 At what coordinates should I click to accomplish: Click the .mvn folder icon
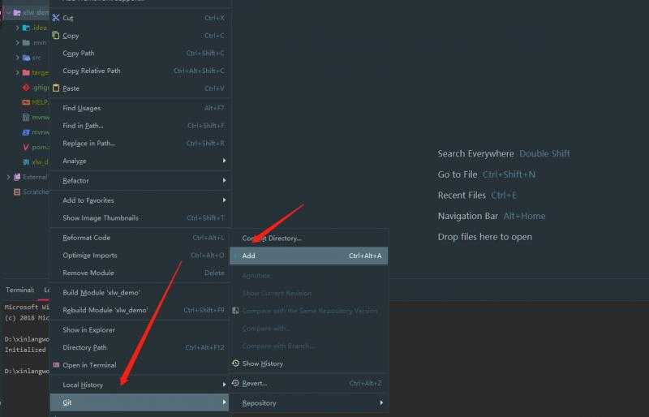coord(26,43)
